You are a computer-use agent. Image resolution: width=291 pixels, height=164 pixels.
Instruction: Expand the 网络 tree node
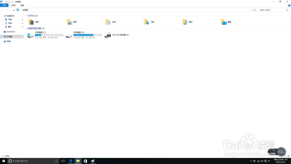2,41
